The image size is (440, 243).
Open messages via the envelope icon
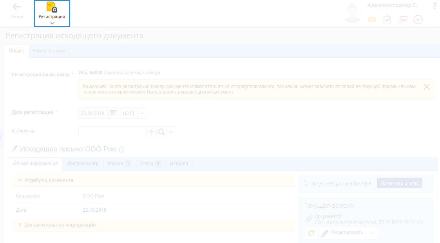(x=371, y=20)
